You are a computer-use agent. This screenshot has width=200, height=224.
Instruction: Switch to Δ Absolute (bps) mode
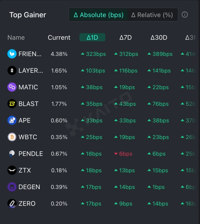[x=98, y=15]
